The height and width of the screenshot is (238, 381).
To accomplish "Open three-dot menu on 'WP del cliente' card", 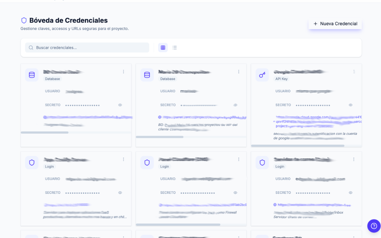I will (238, 72).
